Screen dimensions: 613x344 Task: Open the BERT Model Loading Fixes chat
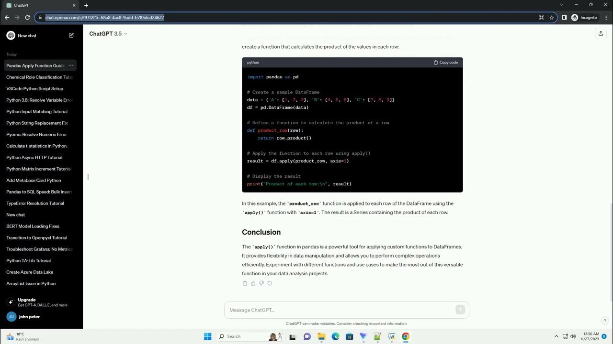(x=40, y=226)
